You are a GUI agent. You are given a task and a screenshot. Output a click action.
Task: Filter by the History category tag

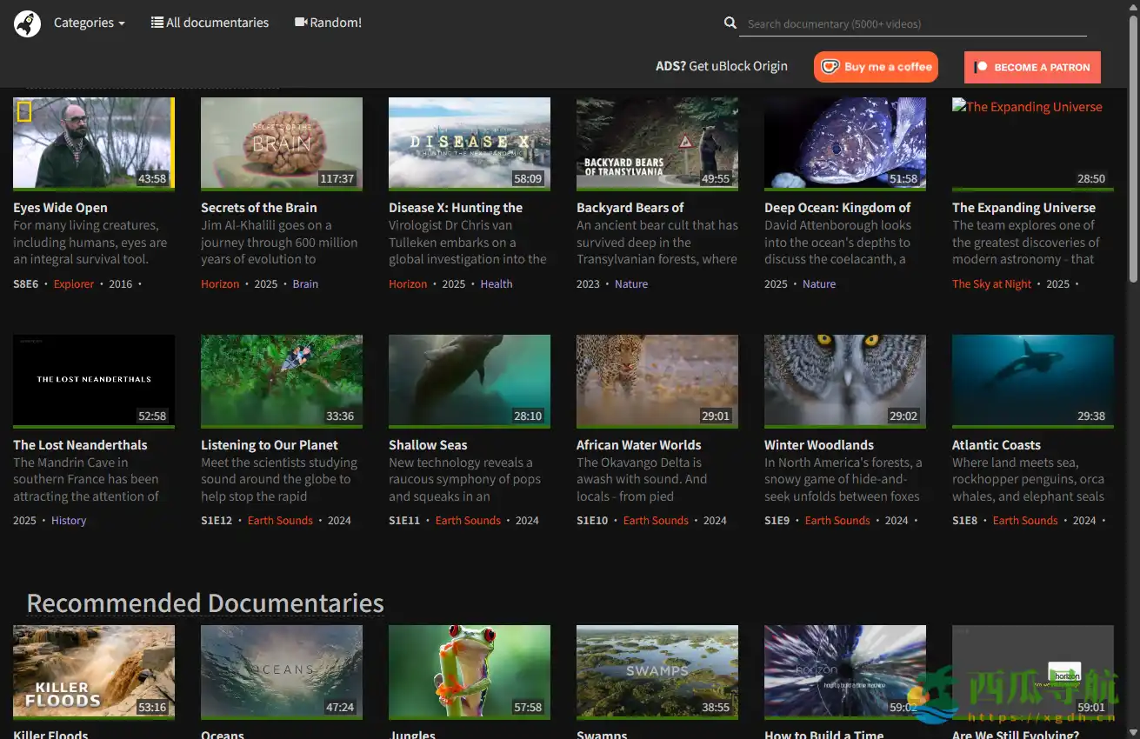click(x=69, y=521)
